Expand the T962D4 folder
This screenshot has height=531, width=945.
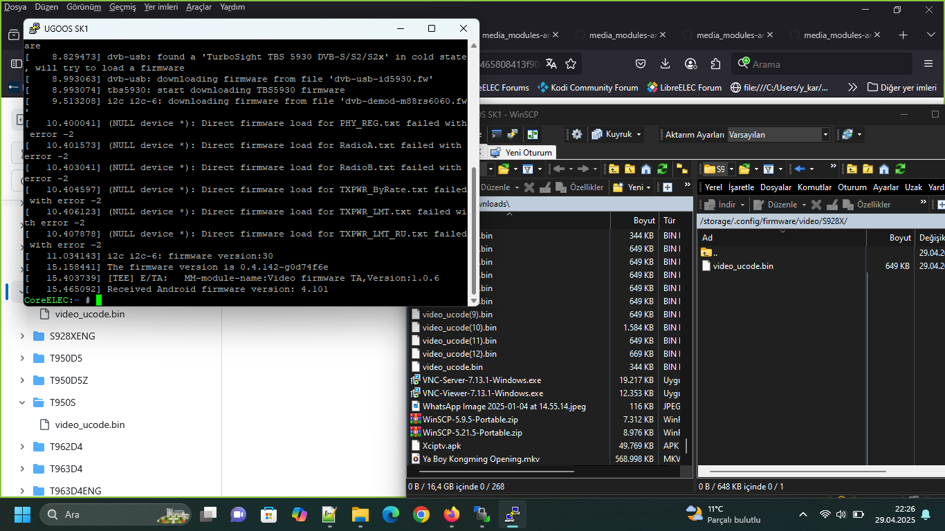pyautogui.click(x=23, y=447)
